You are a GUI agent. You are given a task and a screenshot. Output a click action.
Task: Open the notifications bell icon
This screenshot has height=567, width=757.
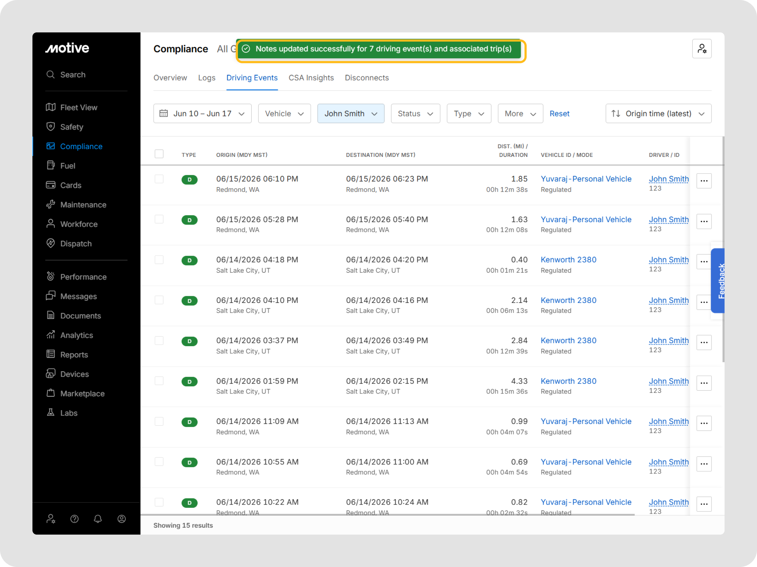98,519
